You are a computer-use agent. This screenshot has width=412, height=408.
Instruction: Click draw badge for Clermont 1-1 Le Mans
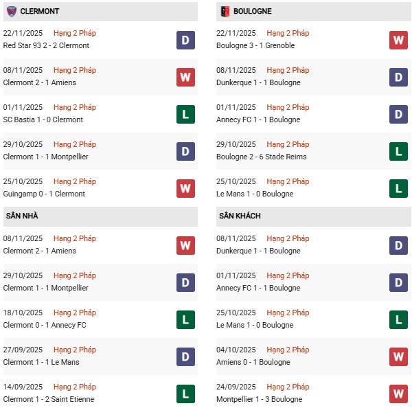pyautogui.click(x=185, y=356)
